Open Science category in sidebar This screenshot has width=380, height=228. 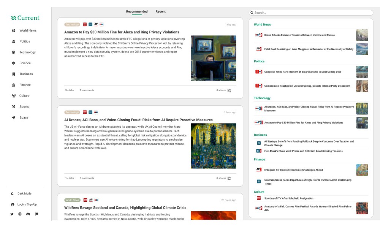tap(25, 63)
